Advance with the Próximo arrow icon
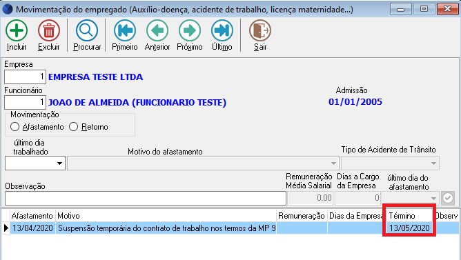This screenshot has height=260, width=461. [190, 30]
